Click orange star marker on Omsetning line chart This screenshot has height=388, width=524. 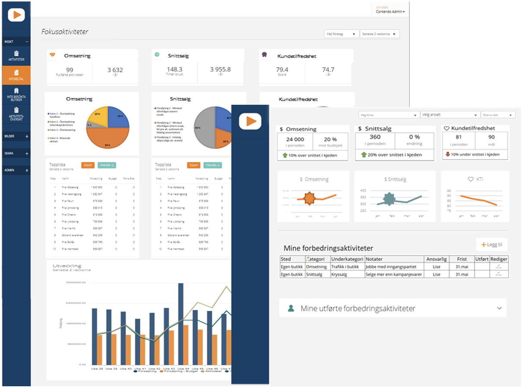click(309, 199)
